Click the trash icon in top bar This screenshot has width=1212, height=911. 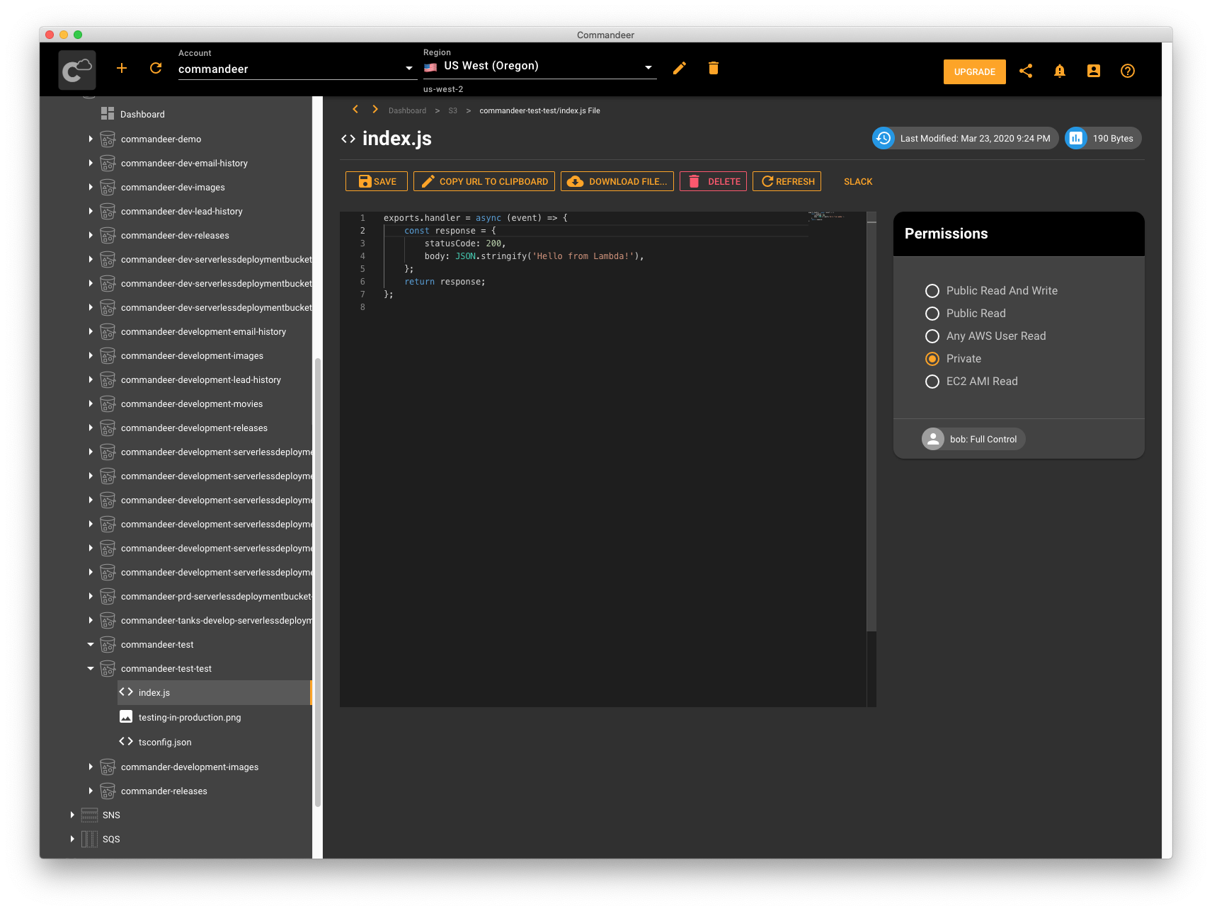tap(714, 68)
